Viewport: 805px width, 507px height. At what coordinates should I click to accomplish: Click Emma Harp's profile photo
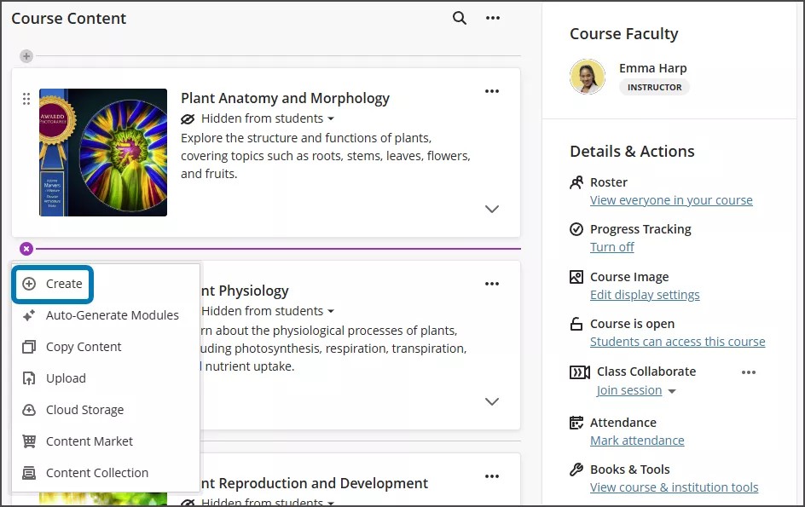(589, 77)
